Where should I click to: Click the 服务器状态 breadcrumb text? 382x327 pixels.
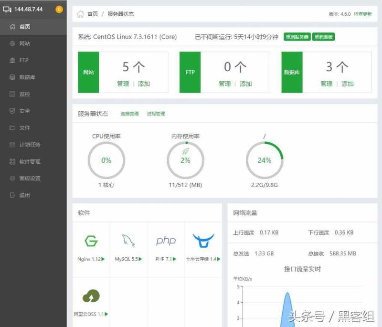click(x=121, y=14)
